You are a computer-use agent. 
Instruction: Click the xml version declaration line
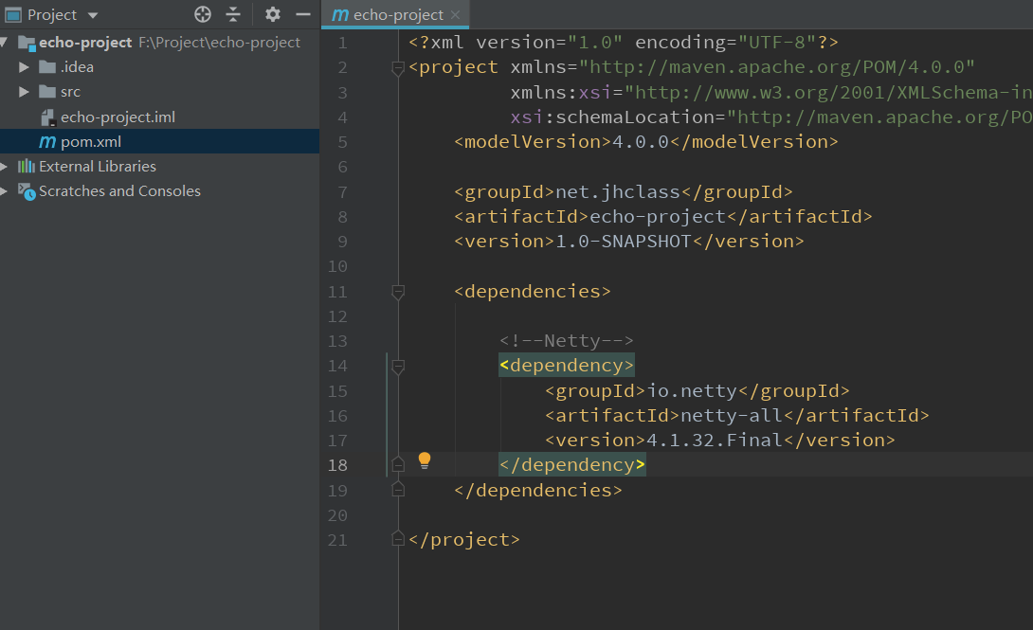point(624,43)
